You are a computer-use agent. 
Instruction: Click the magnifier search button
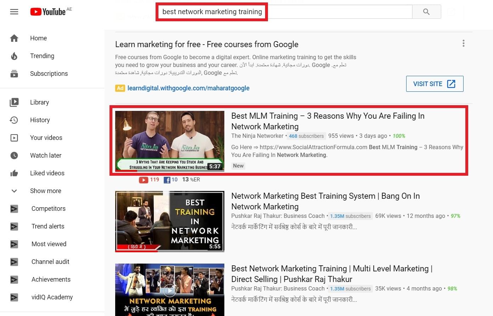point(426,12)
